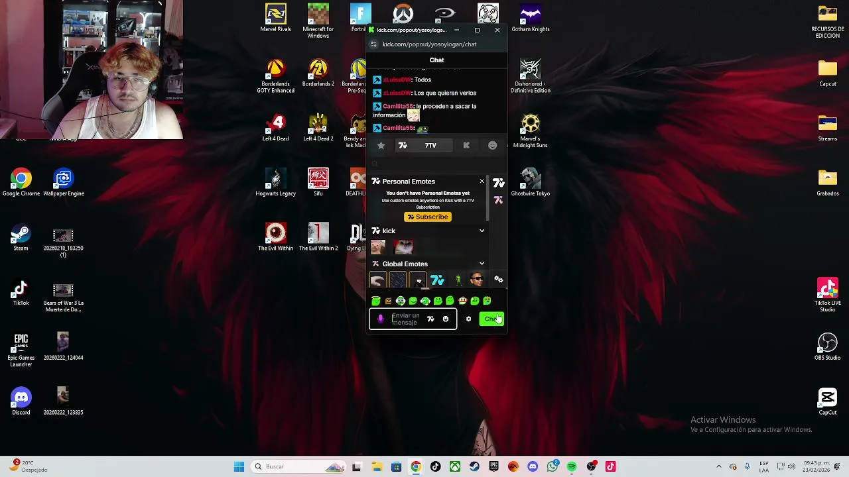Select the Wallpaper Engine desktop icon
849x477 pixels.
click(64, 182)
